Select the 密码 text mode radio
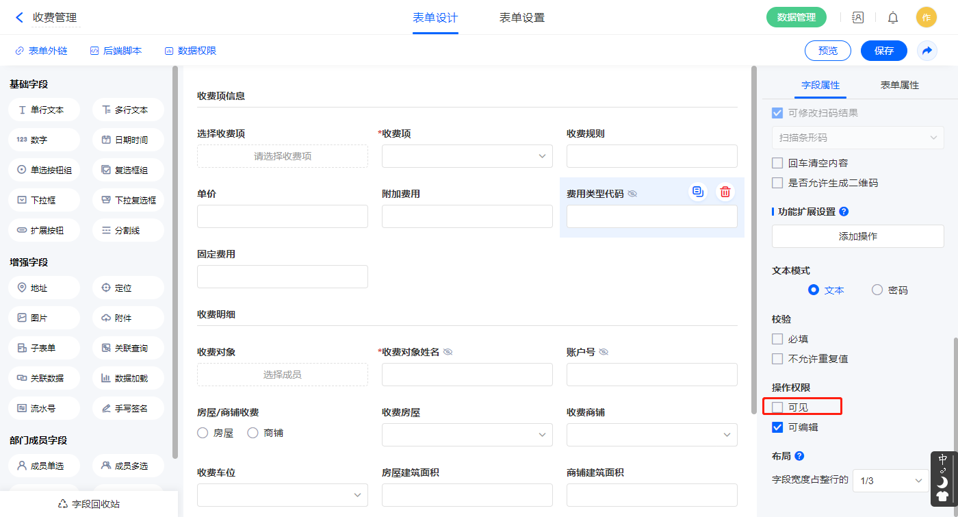The height and width of the screenshot is (517, 958). (x=877, y=290)
